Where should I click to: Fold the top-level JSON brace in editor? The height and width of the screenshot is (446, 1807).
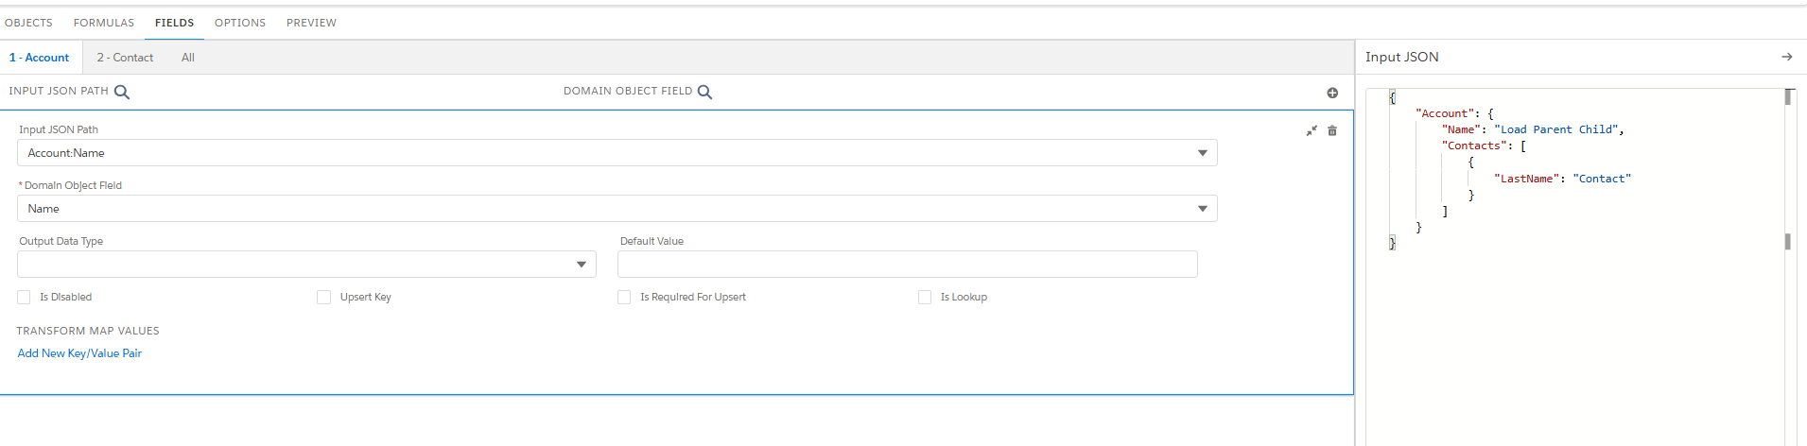pyautogui.click(x=1392, y=97)
